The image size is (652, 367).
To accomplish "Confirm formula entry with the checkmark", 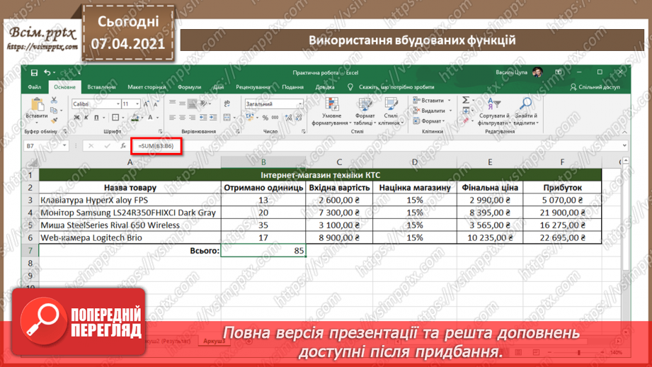I will click(x=108, y=146).
